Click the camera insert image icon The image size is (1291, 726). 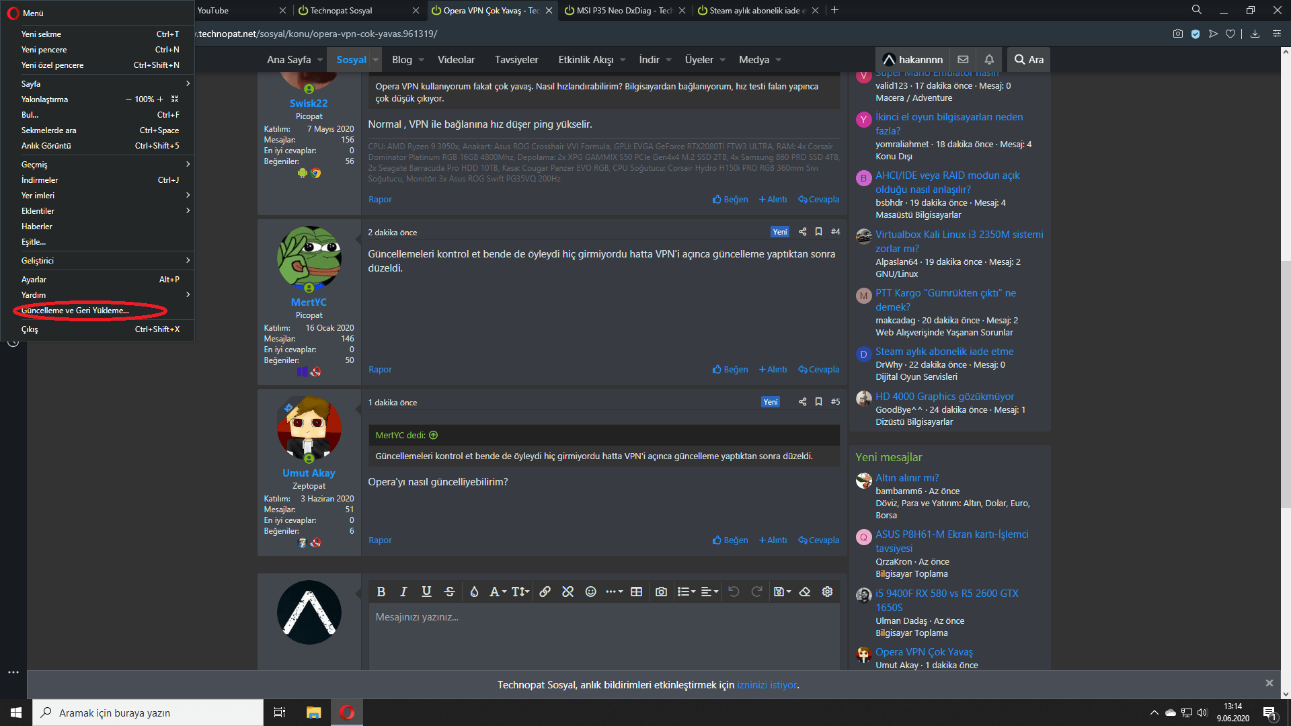(661, 592)
